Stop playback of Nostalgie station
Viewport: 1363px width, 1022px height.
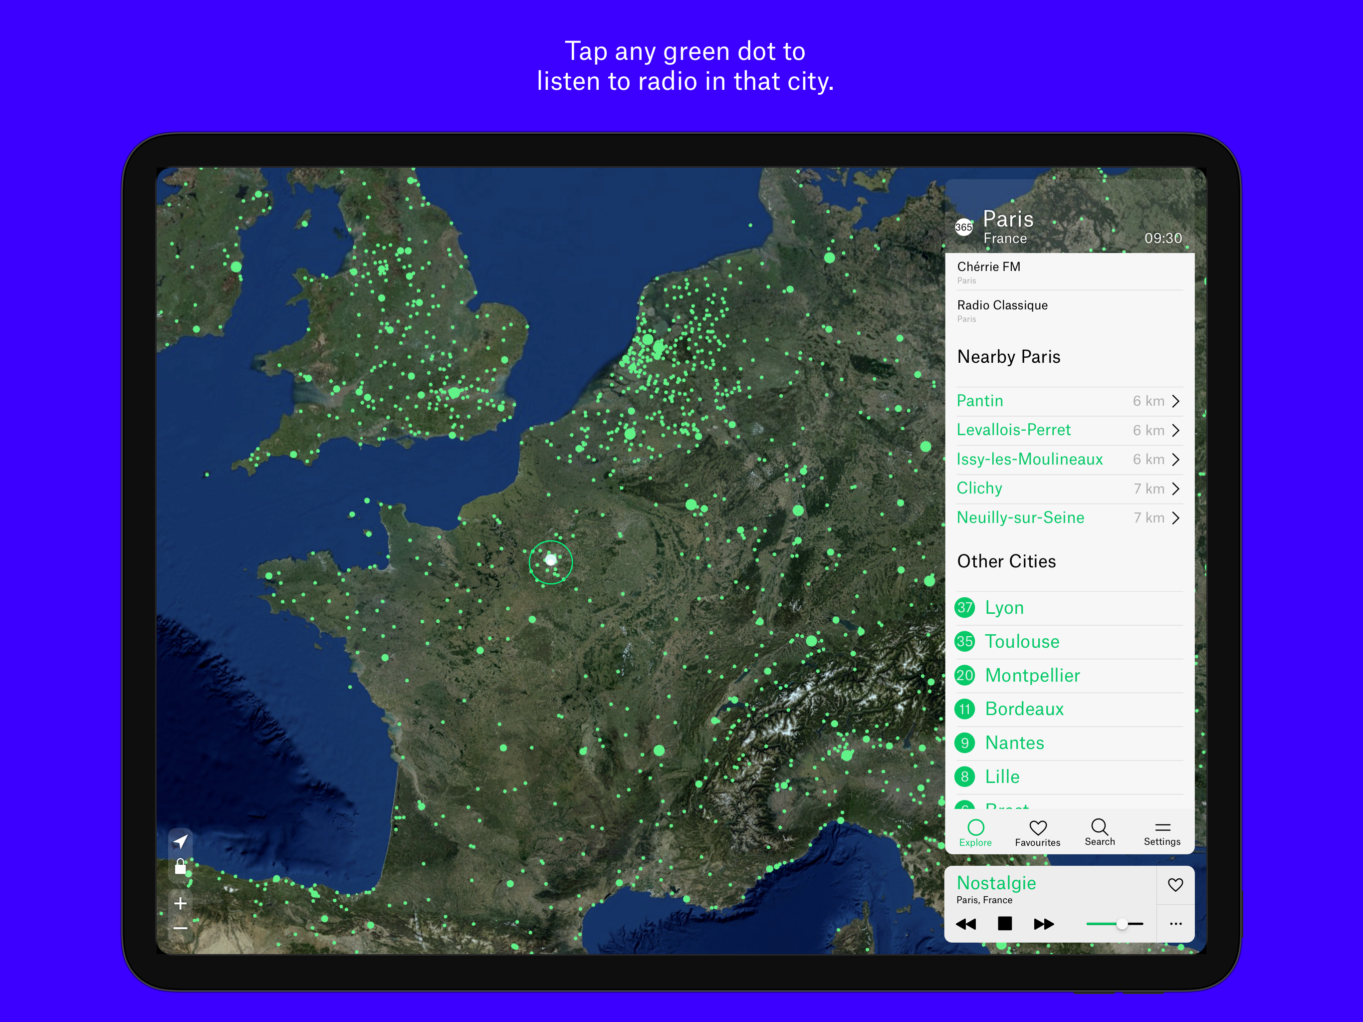[1004, 923]
